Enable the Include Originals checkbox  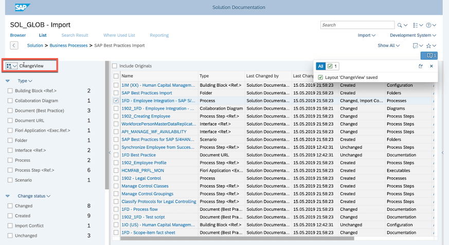coord(115,66)
